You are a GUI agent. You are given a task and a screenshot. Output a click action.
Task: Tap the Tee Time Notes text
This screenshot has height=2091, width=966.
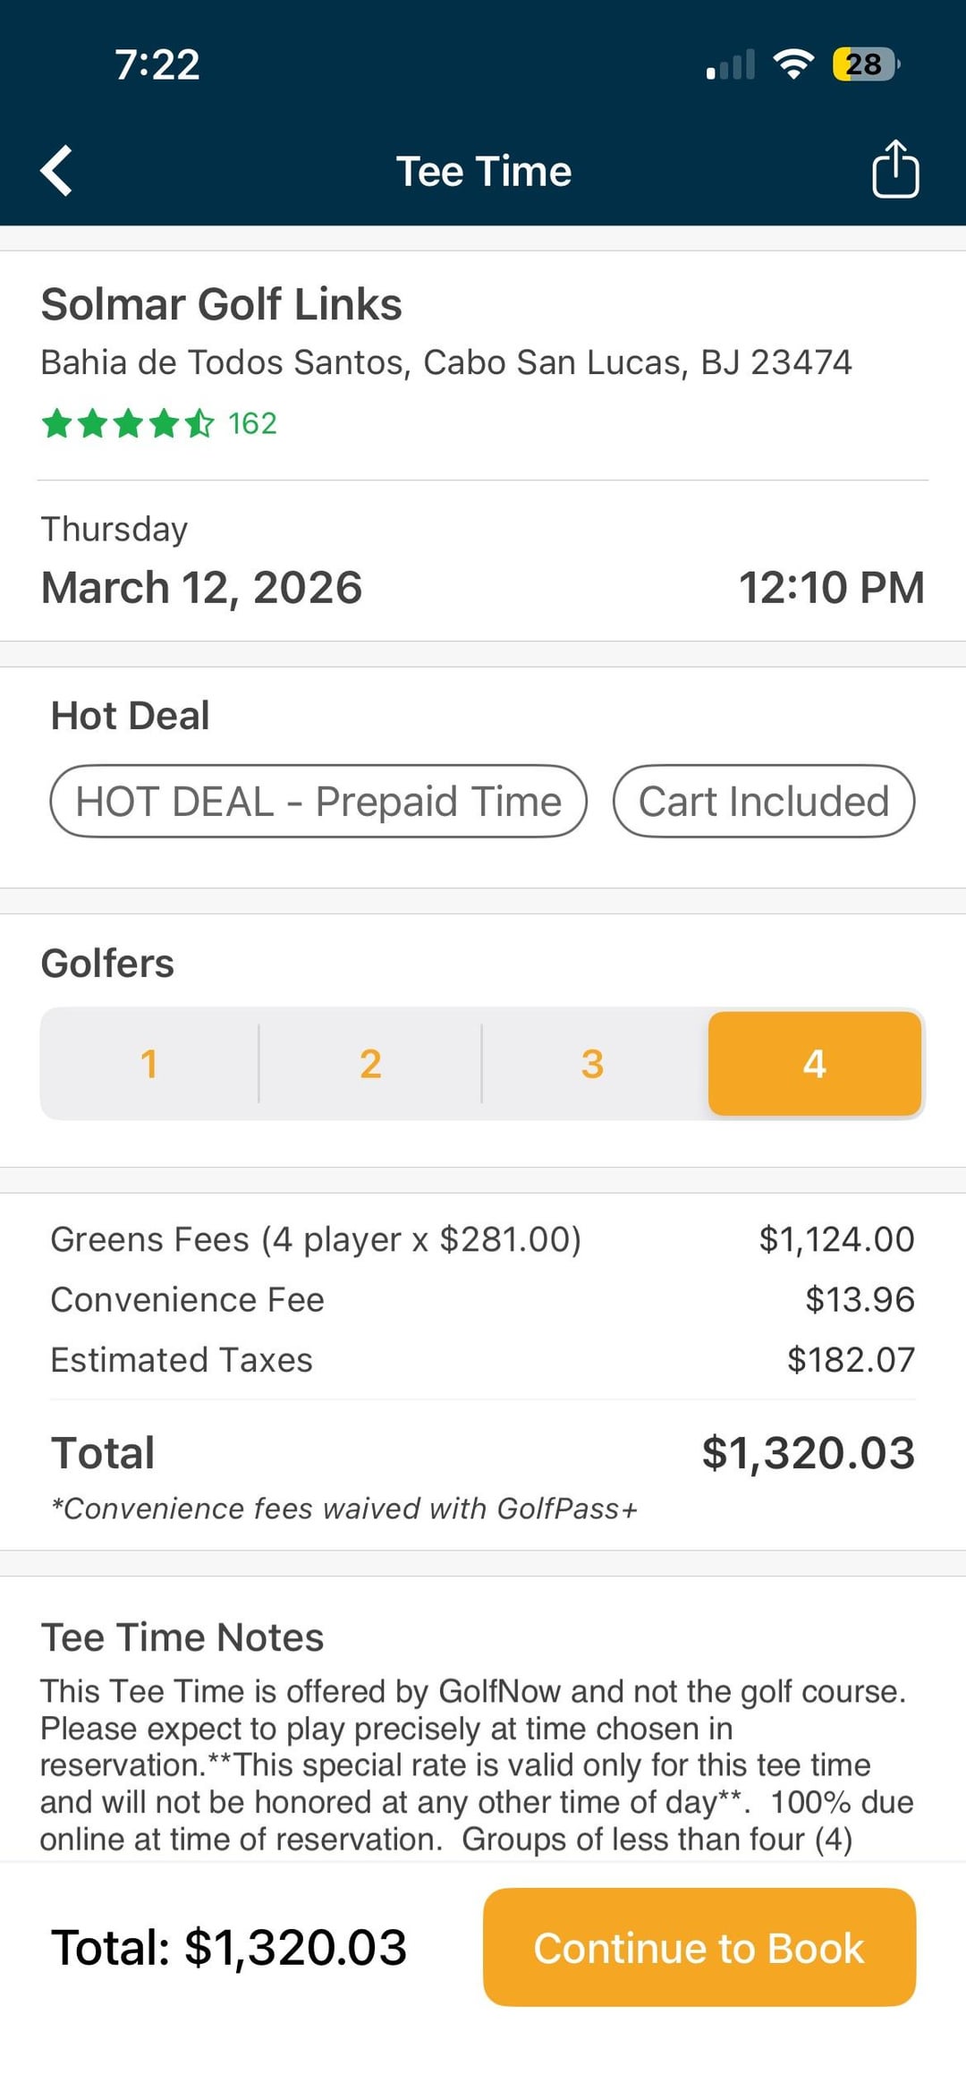click(x=474, y=1763)
